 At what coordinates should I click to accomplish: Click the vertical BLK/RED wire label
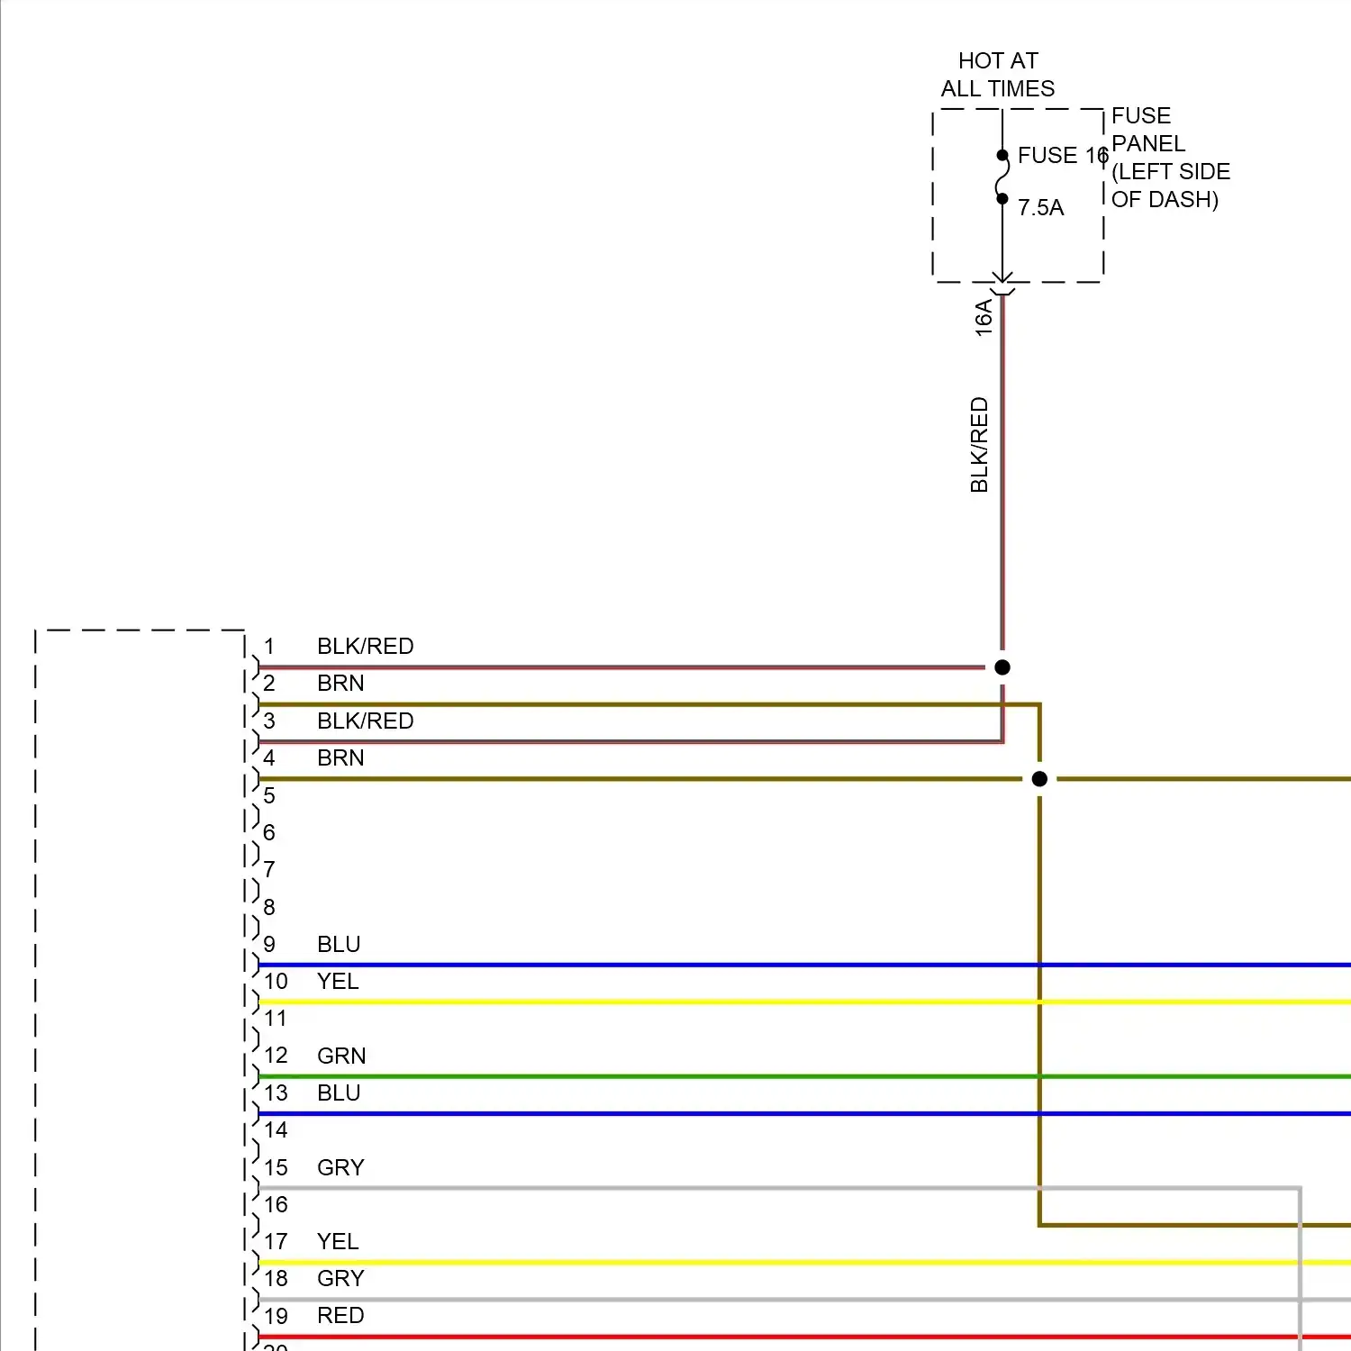coord(979,445)
